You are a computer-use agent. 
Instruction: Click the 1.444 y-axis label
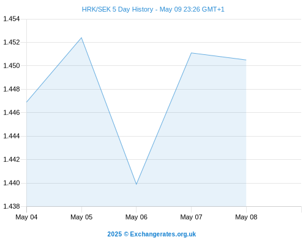coord(12,136)
